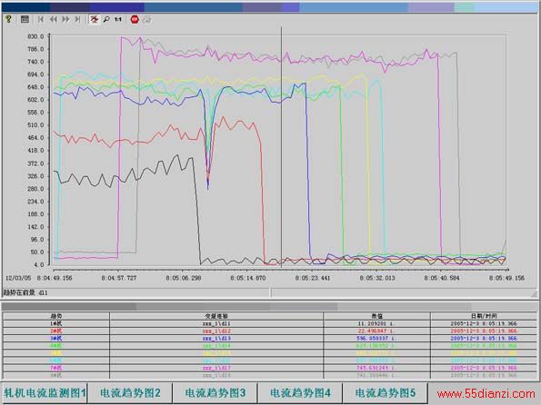
Task: Click the red stop update button
Action: coord(135,19)
